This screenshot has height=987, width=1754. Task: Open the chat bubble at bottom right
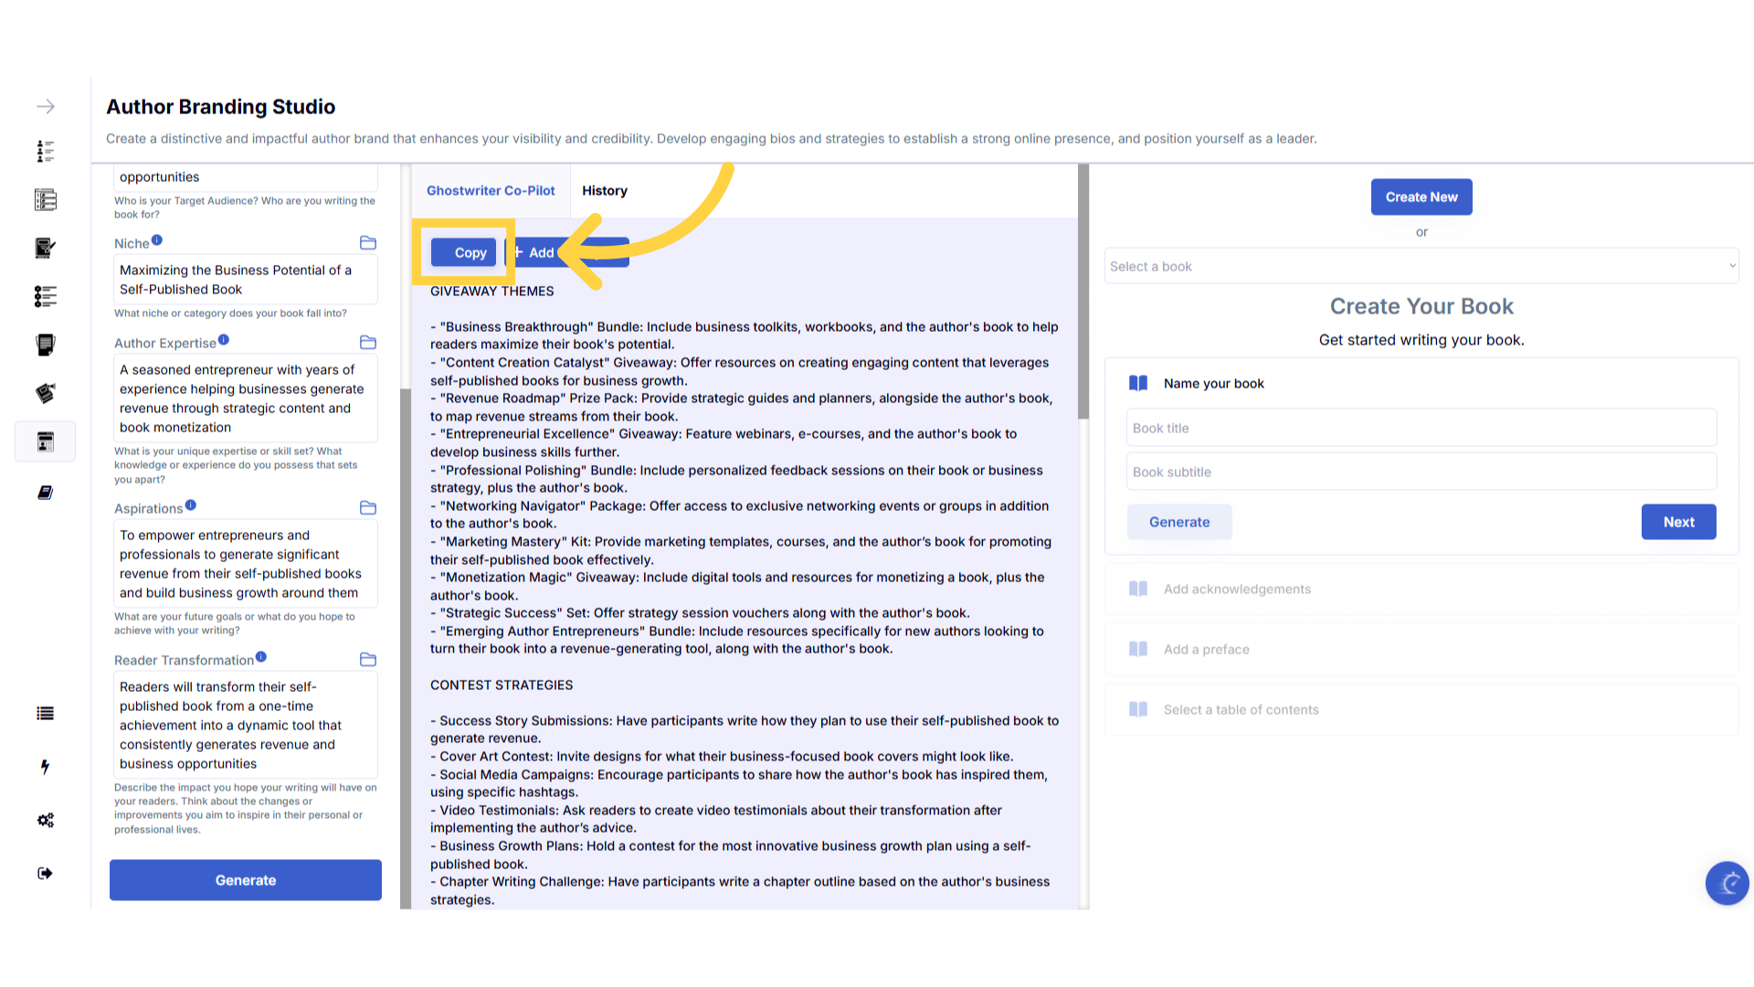pos(1727,883)
